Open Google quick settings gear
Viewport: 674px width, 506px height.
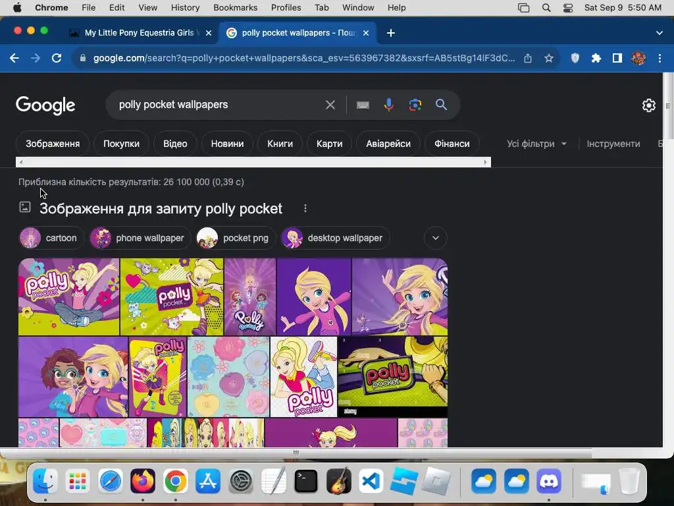[648, 105]
